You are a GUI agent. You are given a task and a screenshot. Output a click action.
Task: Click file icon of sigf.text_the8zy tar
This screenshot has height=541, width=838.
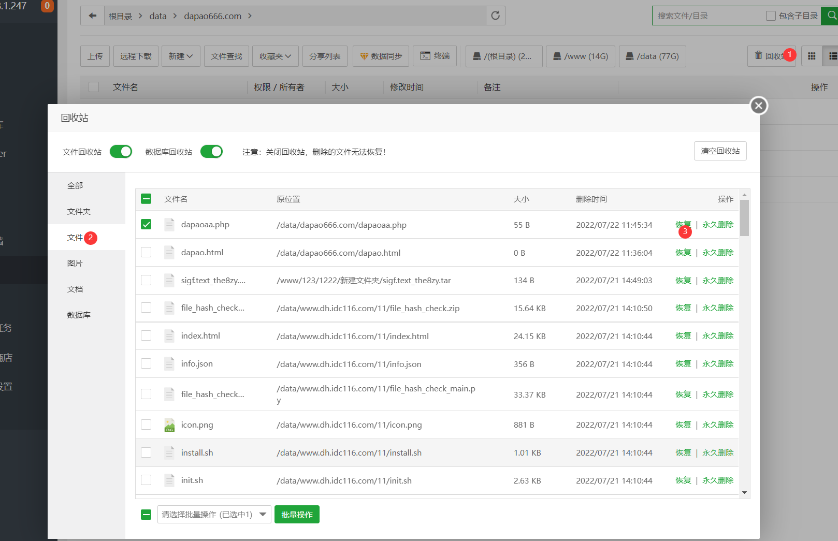tap(169, 281)
